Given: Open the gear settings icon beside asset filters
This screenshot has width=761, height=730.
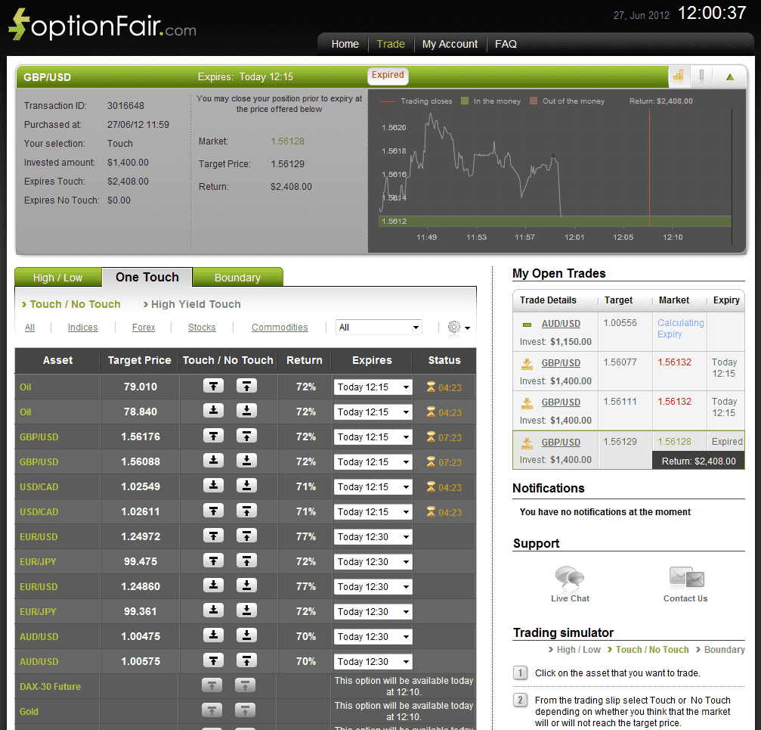Looking at the screenshot, I should click(453, 326).
